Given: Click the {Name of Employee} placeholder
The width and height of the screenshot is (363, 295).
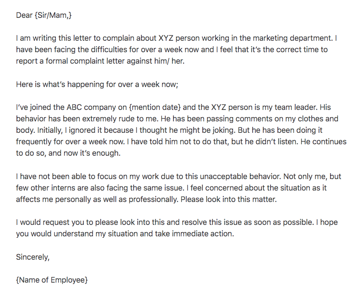Looking at the screenshot, I should click(x=52, y=280).
